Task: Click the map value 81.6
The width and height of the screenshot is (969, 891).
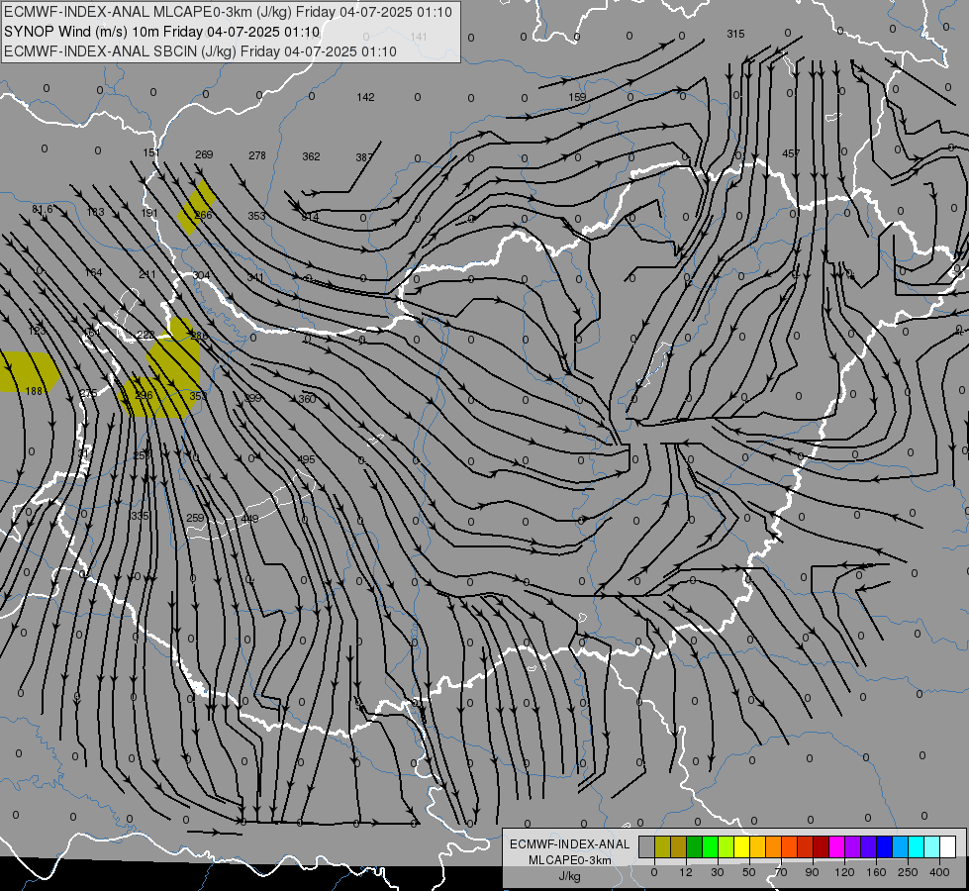Action: [43, 210]
